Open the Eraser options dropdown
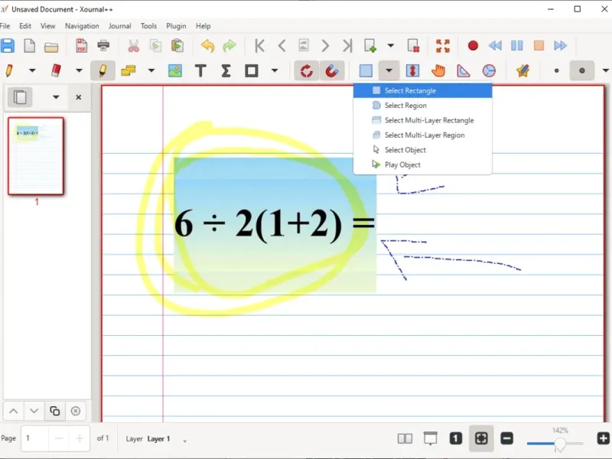This screenshot has height=459, width=612. pos(79,70)
